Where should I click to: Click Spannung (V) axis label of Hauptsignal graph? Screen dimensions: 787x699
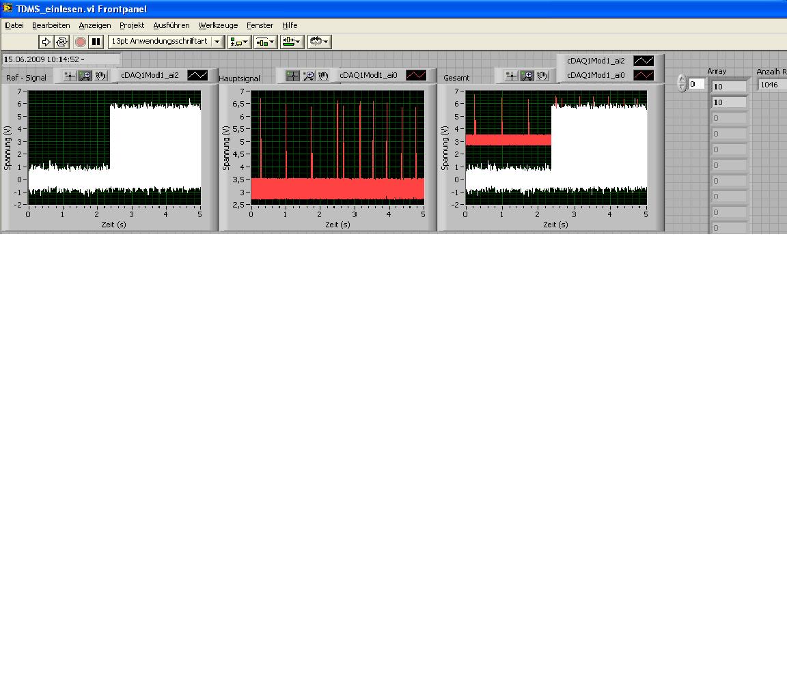point(226,147)
